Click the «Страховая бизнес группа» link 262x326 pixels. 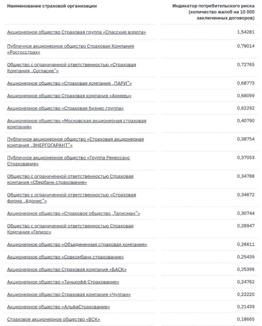coord(65,108)
